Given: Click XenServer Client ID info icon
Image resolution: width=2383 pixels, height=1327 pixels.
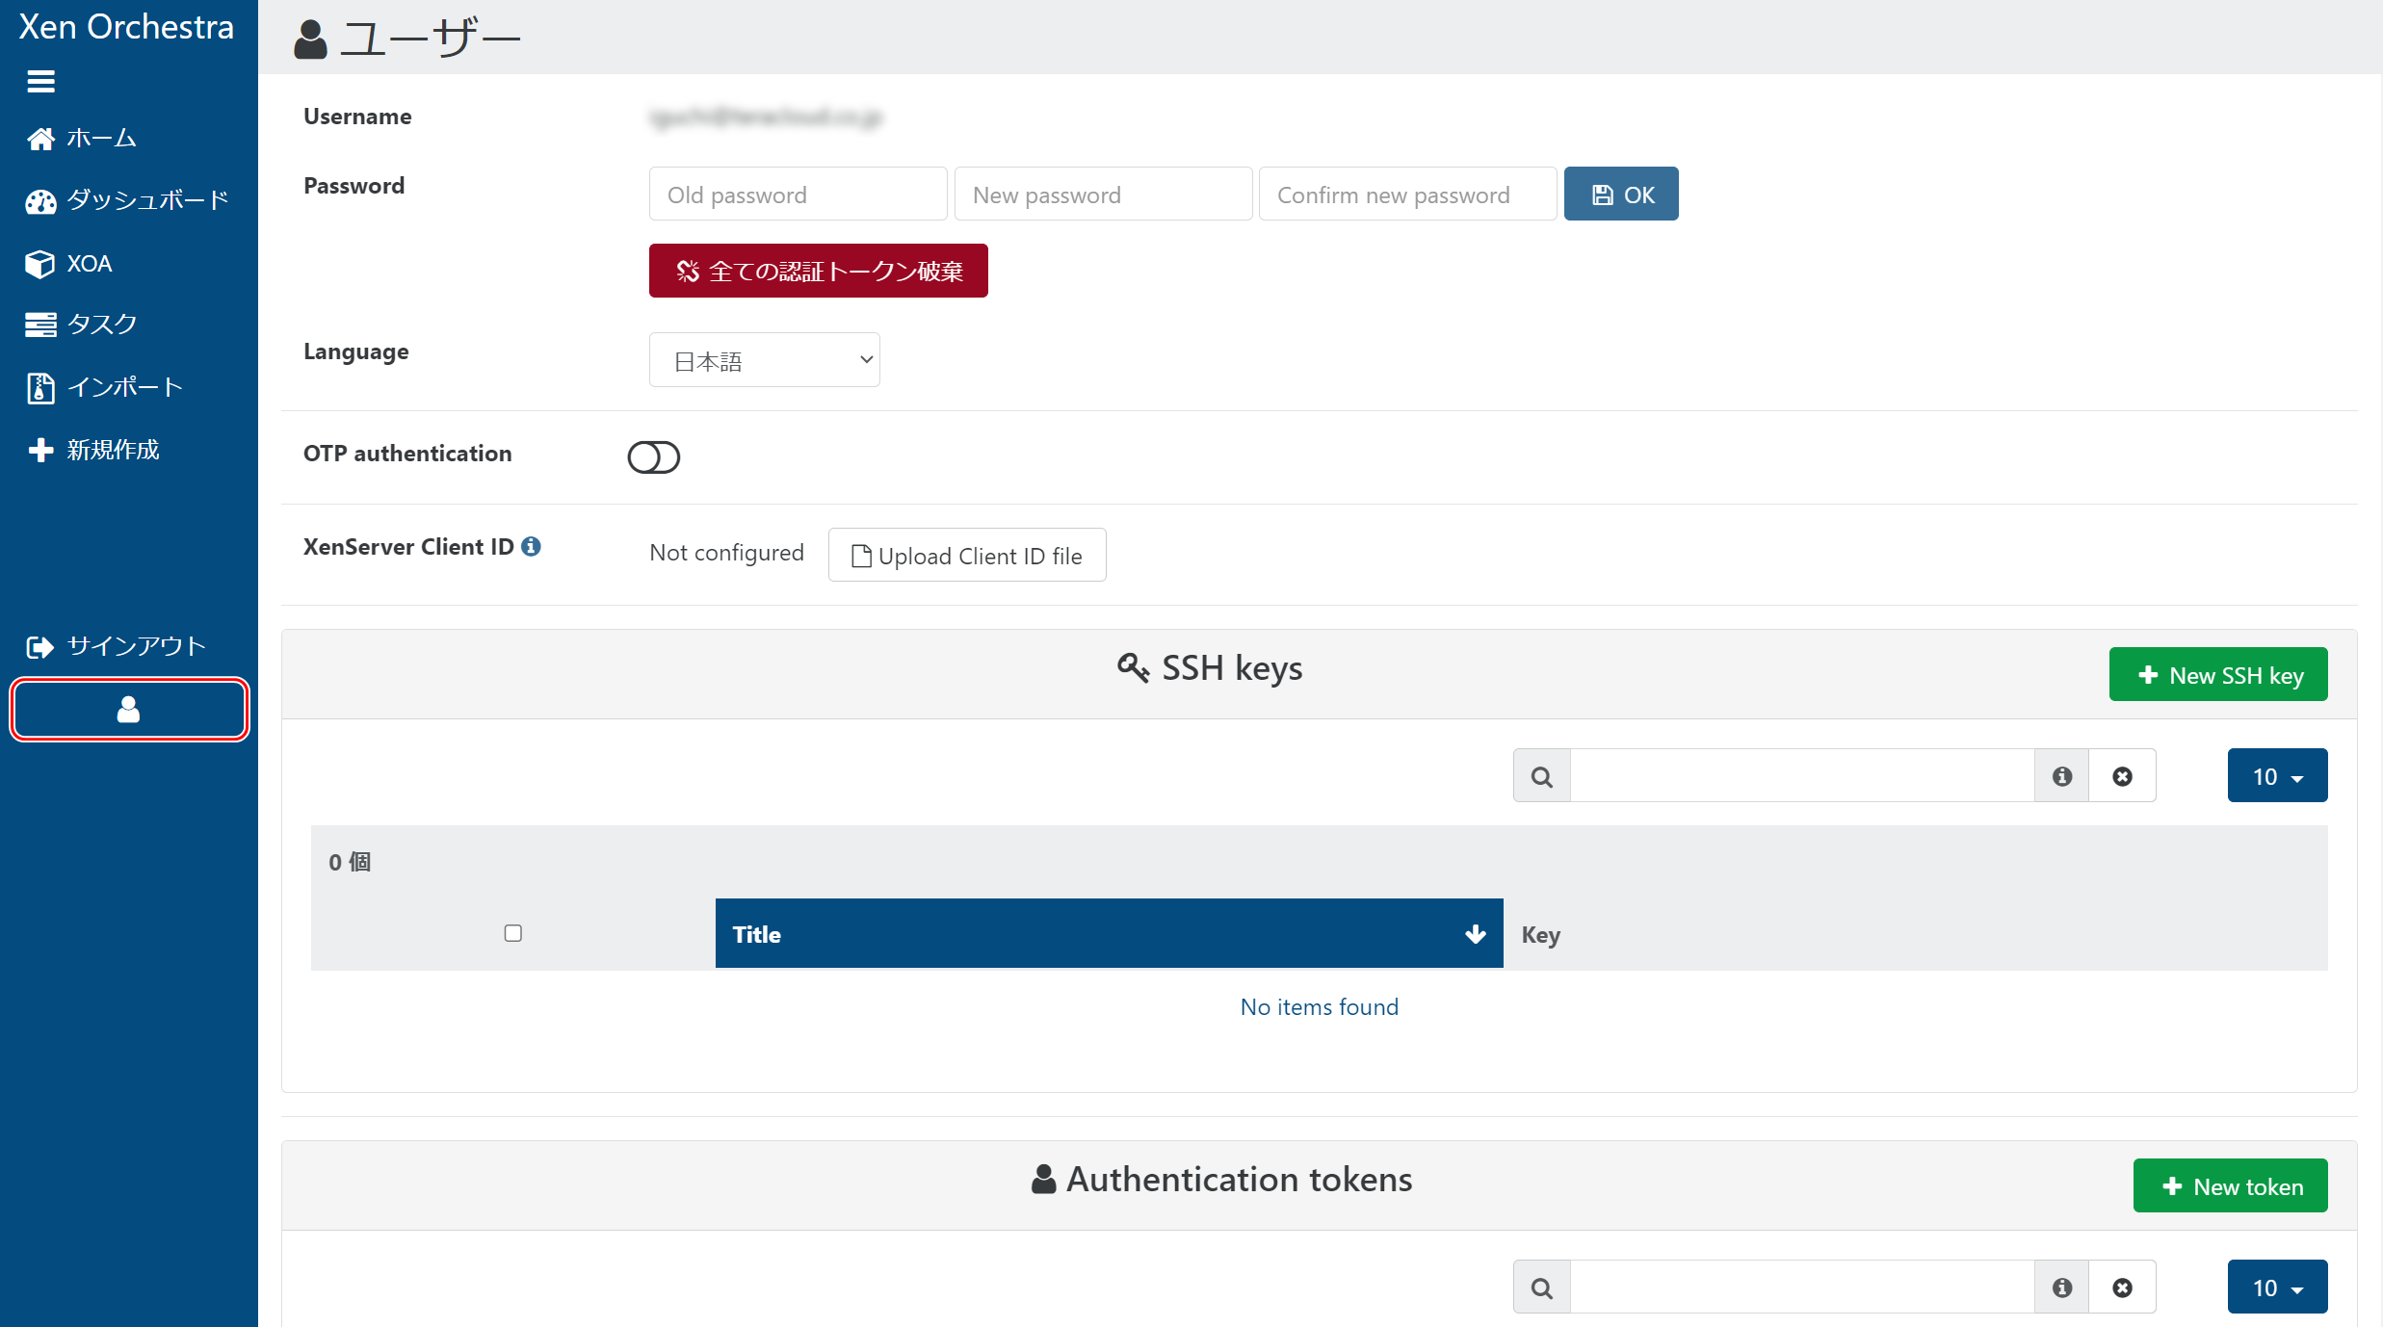Looking at the screenshot, I should (x=531, y=547).
